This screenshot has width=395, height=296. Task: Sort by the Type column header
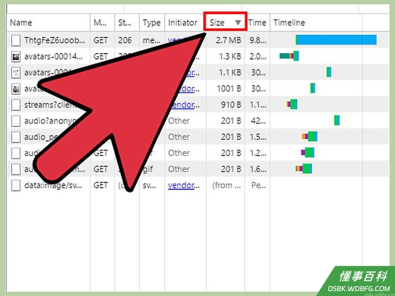(x=152, y=23)
